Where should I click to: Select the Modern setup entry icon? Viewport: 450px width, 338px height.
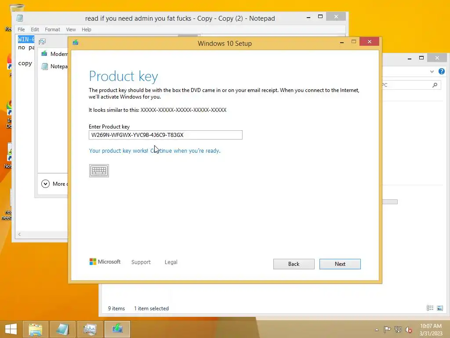click(44, 54)
